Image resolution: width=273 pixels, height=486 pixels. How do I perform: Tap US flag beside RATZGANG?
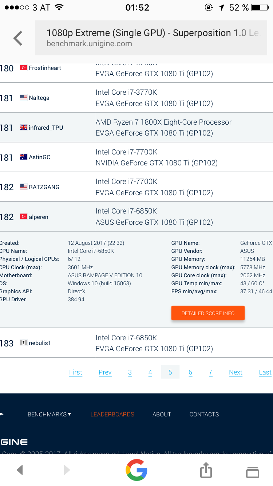[24, 187]
